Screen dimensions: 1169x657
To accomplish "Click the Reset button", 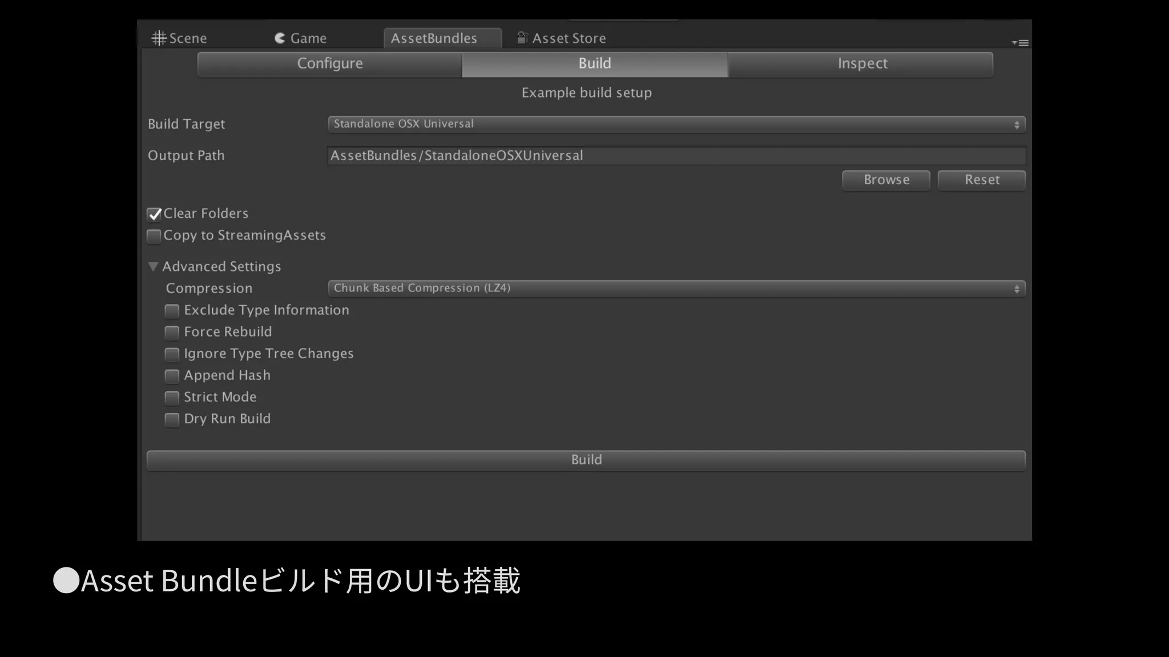I will 981,180.
